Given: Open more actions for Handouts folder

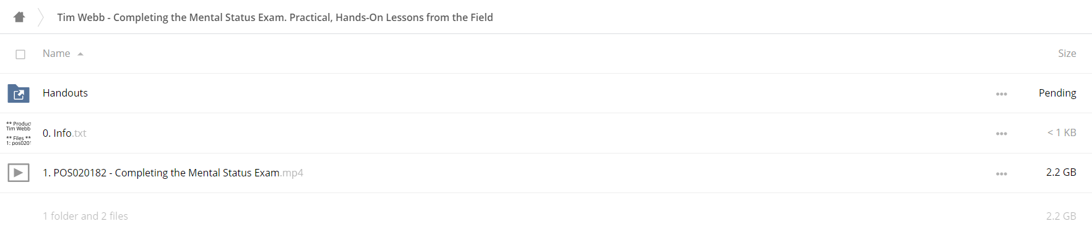Looking at the screenshot, I should (1002, 94).
